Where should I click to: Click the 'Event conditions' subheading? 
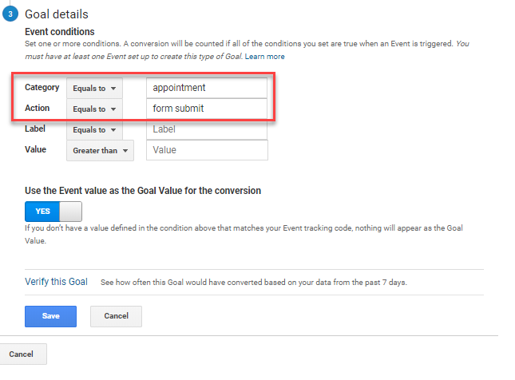point(60,32)
